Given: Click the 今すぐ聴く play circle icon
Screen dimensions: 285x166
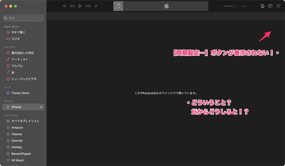Looking at the screenshot, I should tap(8, 32).
